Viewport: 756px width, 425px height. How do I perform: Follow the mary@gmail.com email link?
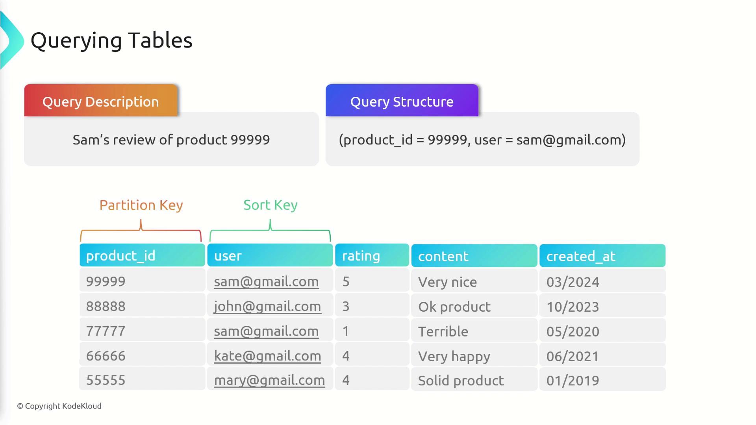tap(269, 381)
